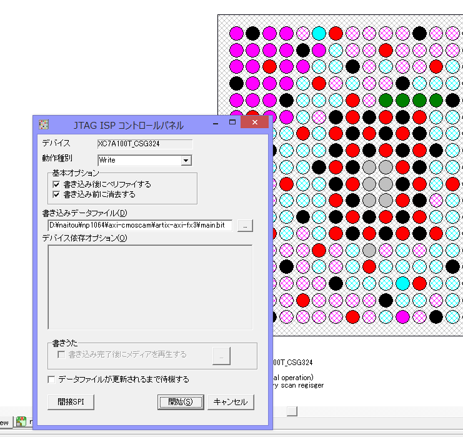
Task: Minimize the JTAG ISP コントロールパネル dialog
Action: tap(215, 124)
